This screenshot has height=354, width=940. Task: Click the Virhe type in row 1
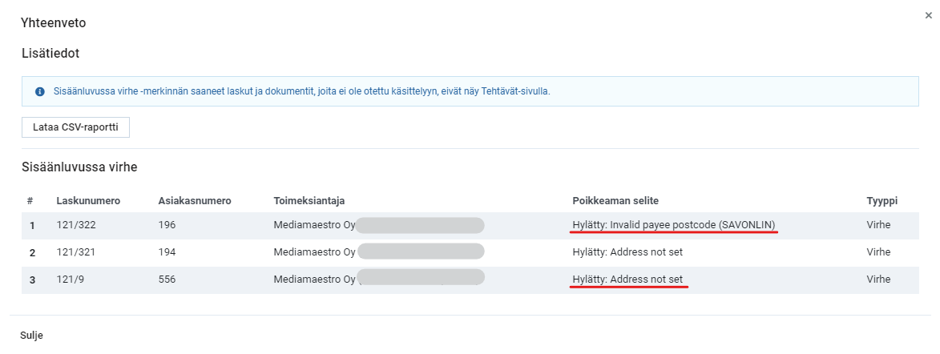878,225
